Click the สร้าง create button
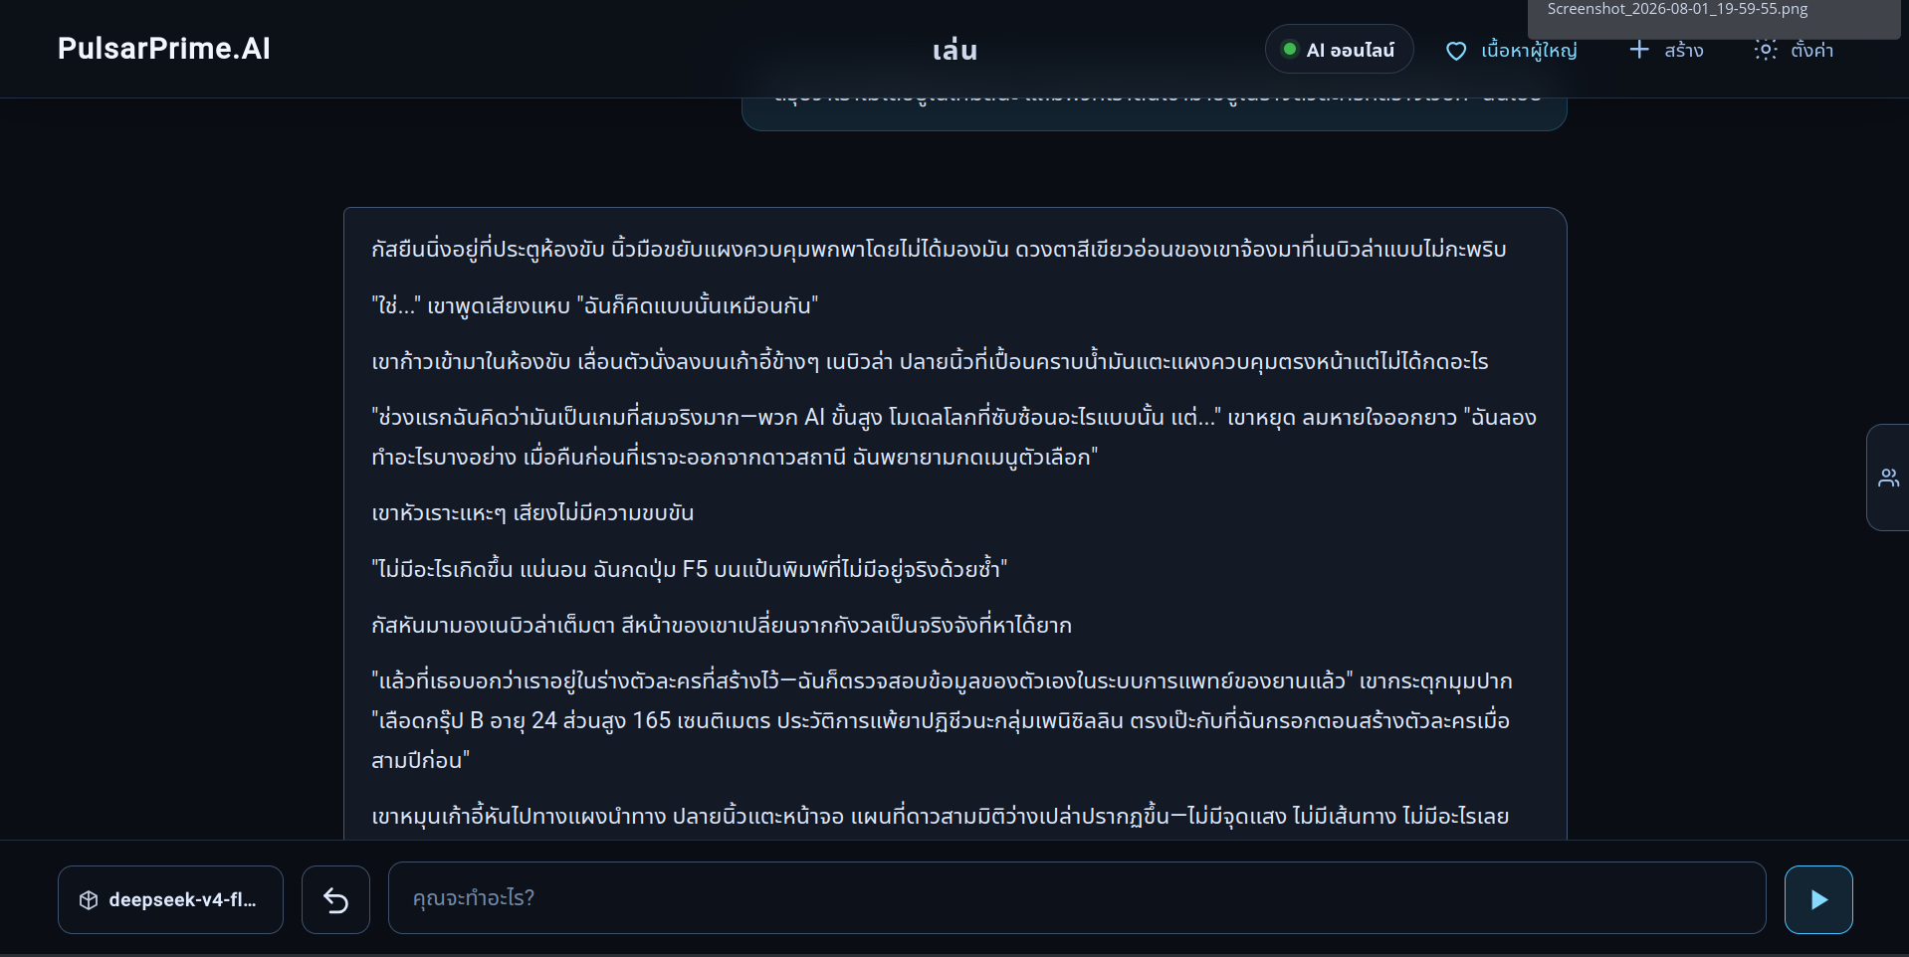 [x=1666, y=50]
